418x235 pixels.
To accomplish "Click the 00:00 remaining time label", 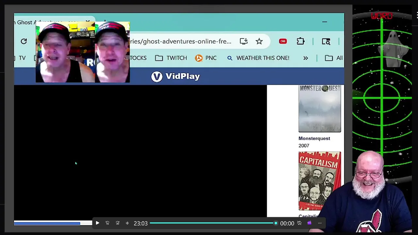I will [287, 223].
